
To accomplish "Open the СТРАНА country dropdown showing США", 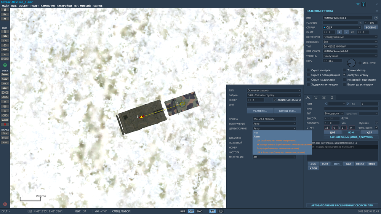I will 342,27.
